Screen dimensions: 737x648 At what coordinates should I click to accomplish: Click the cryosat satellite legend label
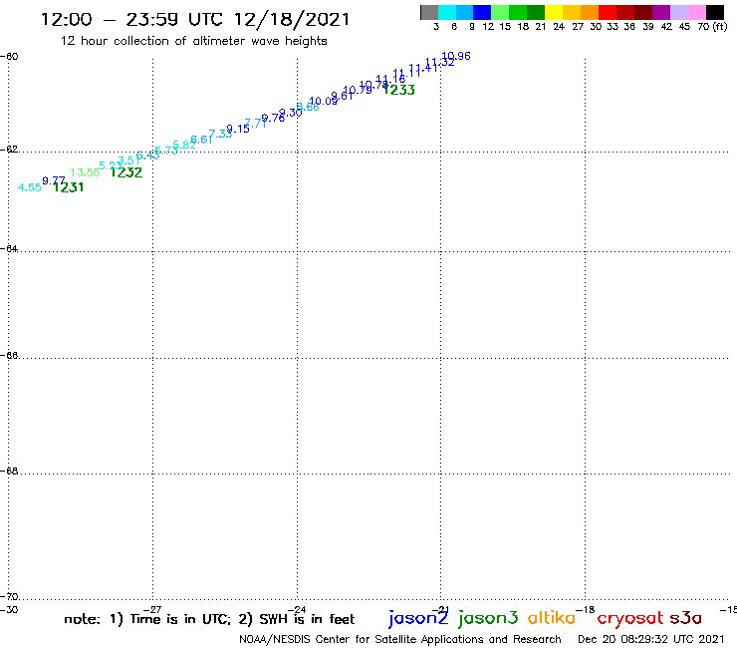point(630,619)
